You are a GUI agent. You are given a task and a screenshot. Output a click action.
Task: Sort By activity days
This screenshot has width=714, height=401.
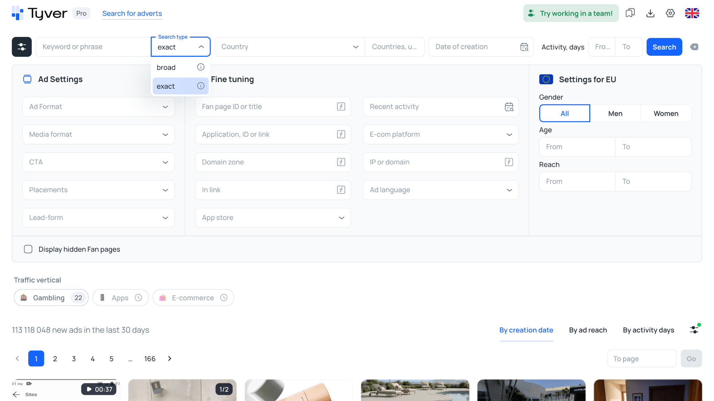click(x=648, y=330)
